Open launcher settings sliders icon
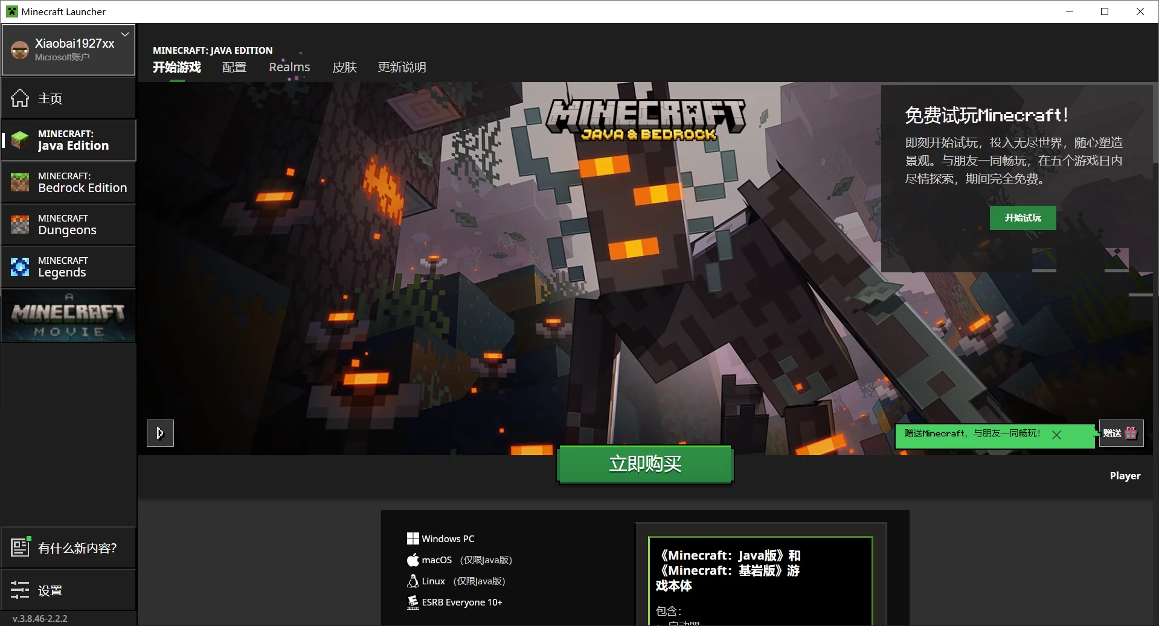 pyautogui.click(x=20, y=590)
